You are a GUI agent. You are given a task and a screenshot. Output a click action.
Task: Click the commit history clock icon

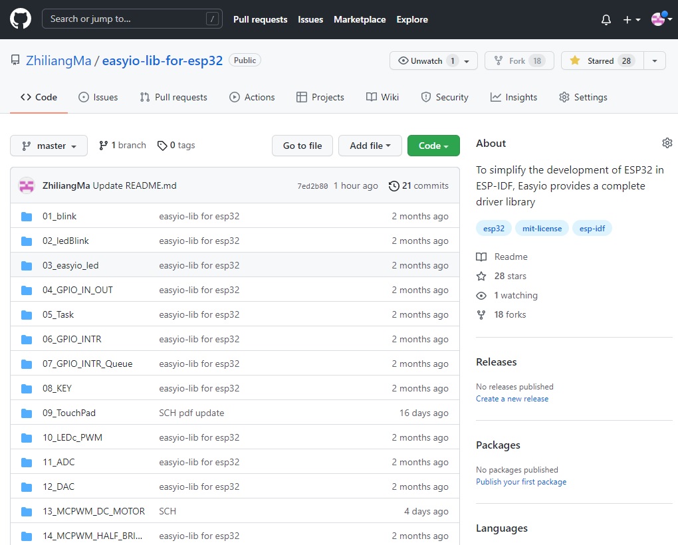(x=394, y=186)
